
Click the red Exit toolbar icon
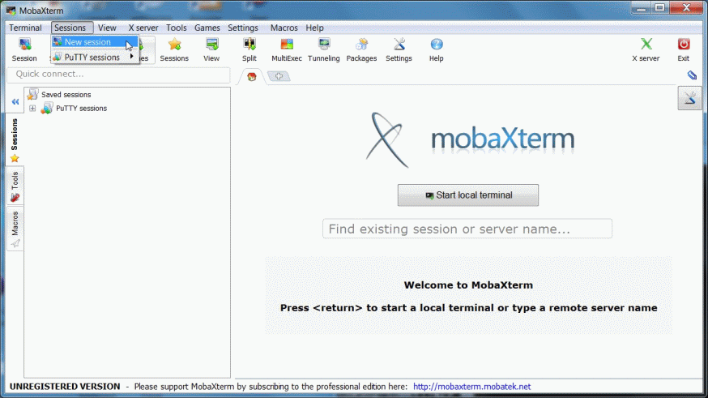pos(684,49)
